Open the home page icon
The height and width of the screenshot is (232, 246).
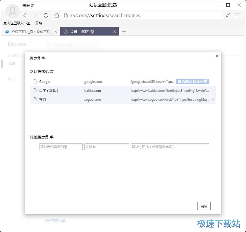[x=57, y=15]
